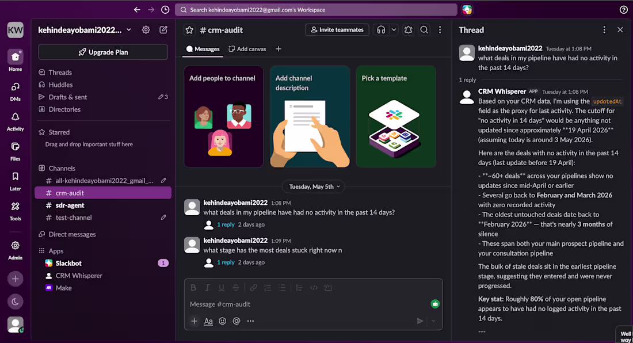The image size is (633, 343).
Task: Open huddle options dropdown arrow
Action: (394, 30)
